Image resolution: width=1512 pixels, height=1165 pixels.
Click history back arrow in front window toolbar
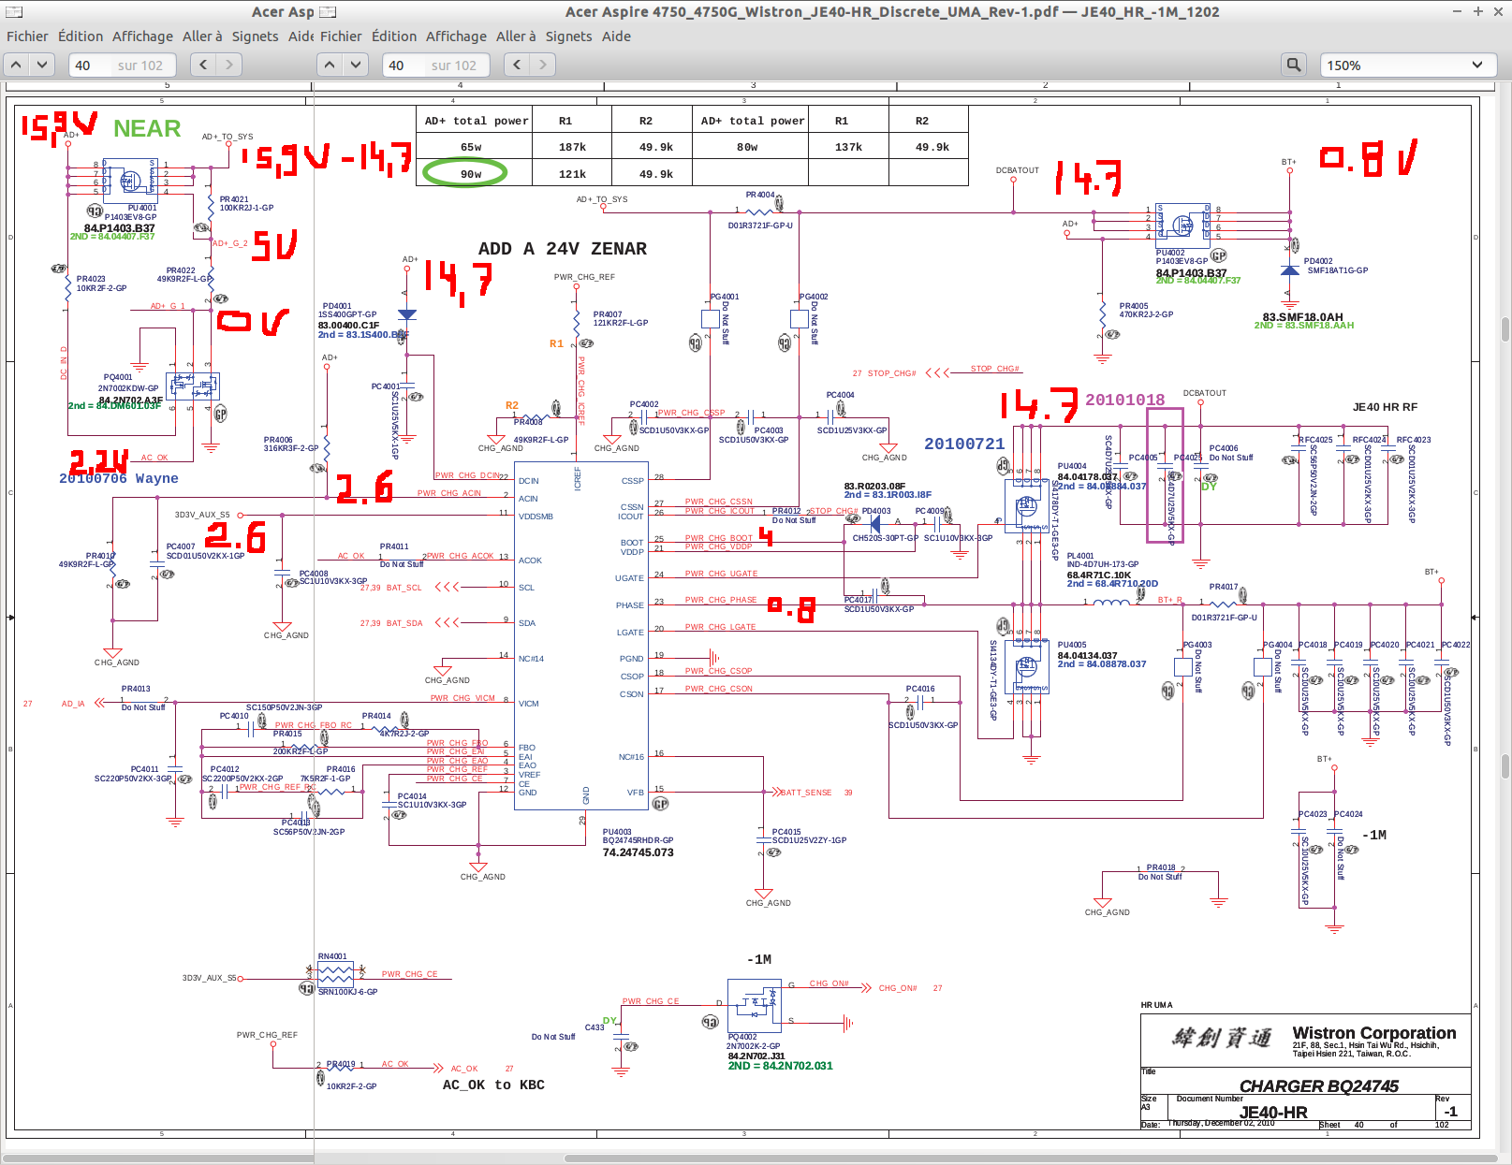(517, 65)
